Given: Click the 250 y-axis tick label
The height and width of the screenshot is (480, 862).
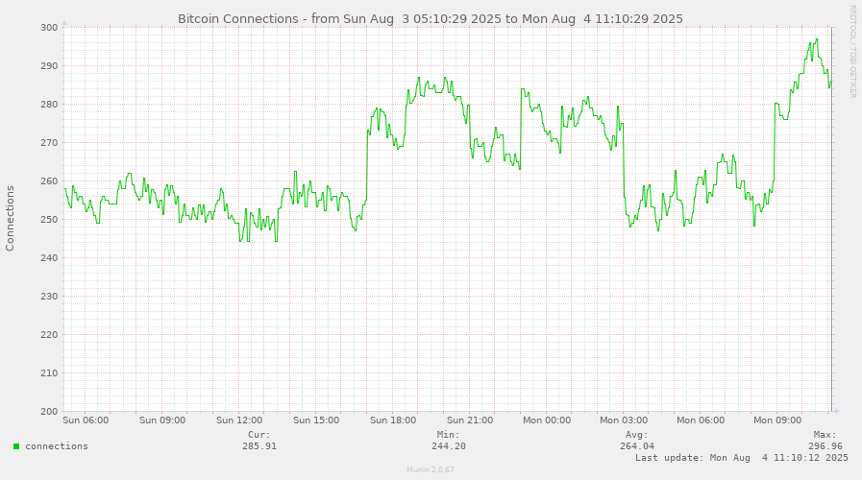Looking at the screenshot, I should tap(49, 220).
